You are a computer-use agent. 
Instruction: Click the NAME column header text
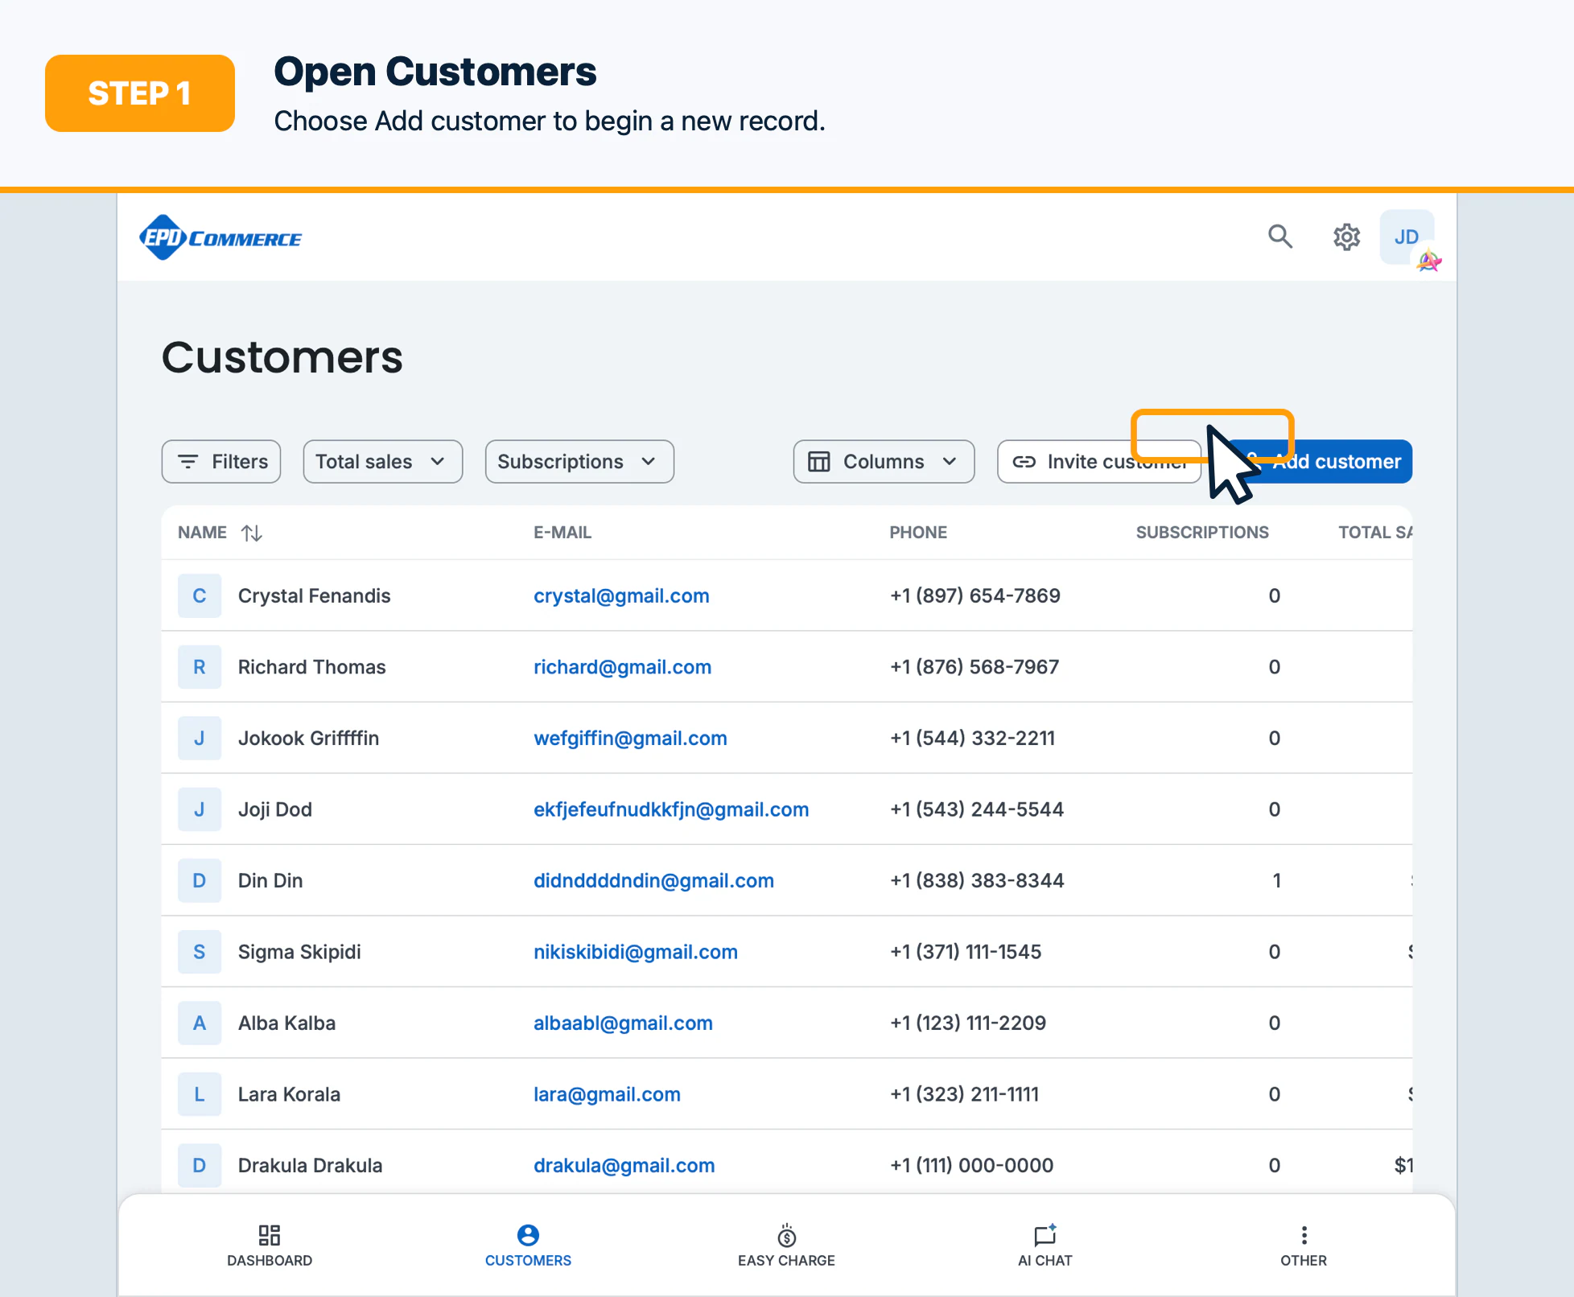(202, 533)
